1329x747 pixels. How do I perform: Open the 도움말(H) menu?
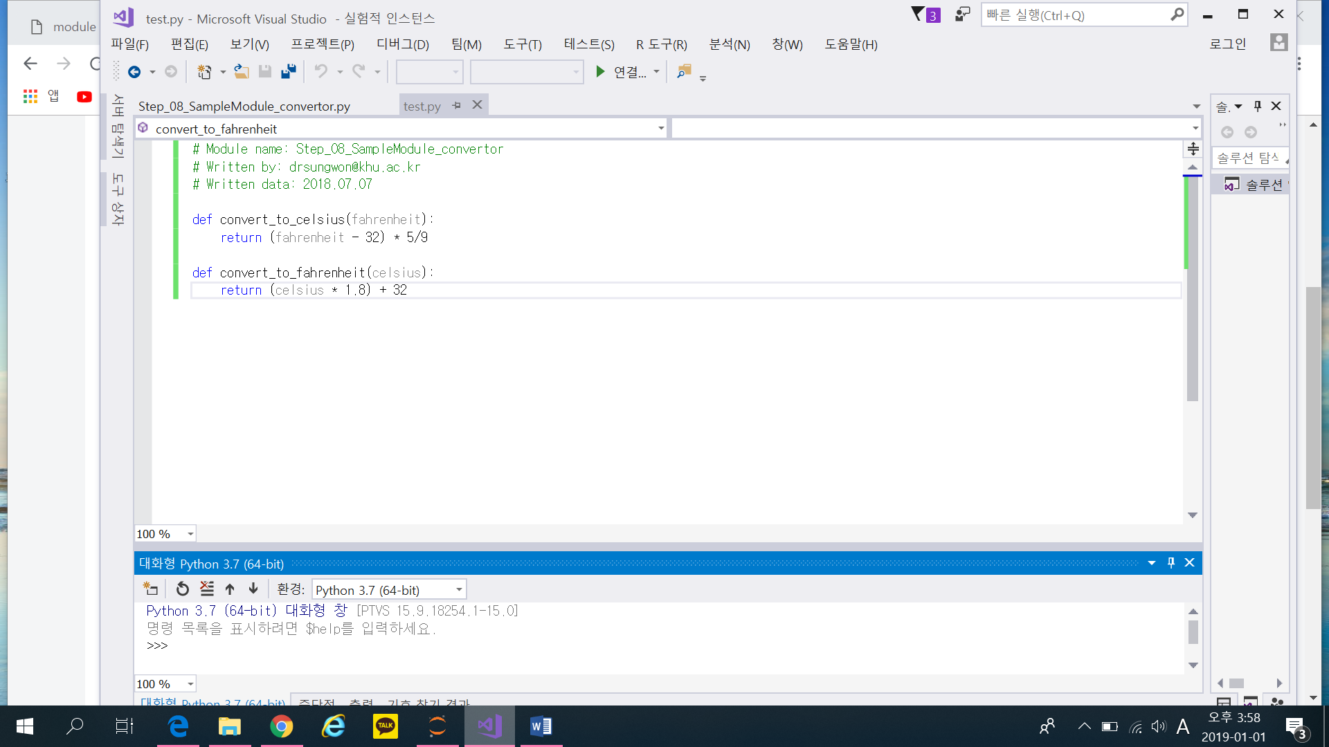[851, 44]
